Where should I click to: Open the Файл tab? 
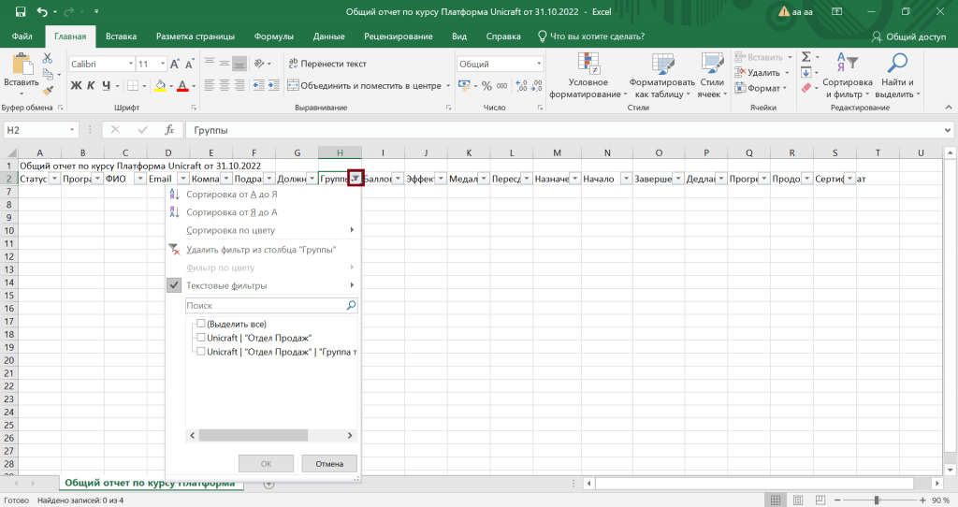pyautogui.click(x=22, y=36)
